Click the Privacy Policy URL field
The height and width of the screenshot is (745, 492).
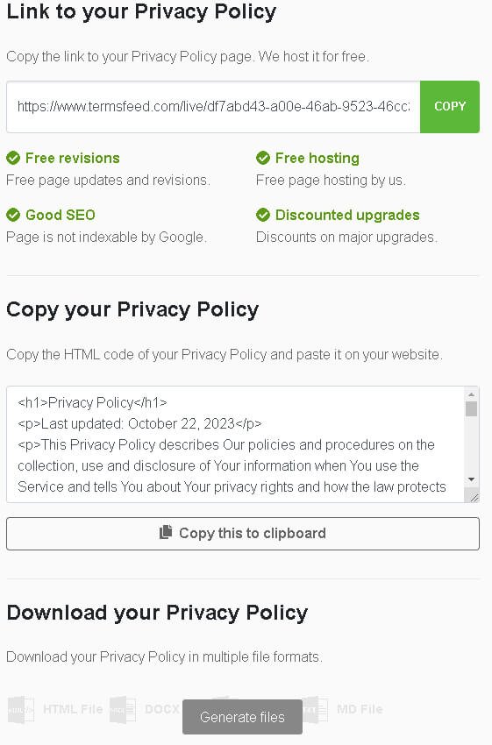(213, 106)
